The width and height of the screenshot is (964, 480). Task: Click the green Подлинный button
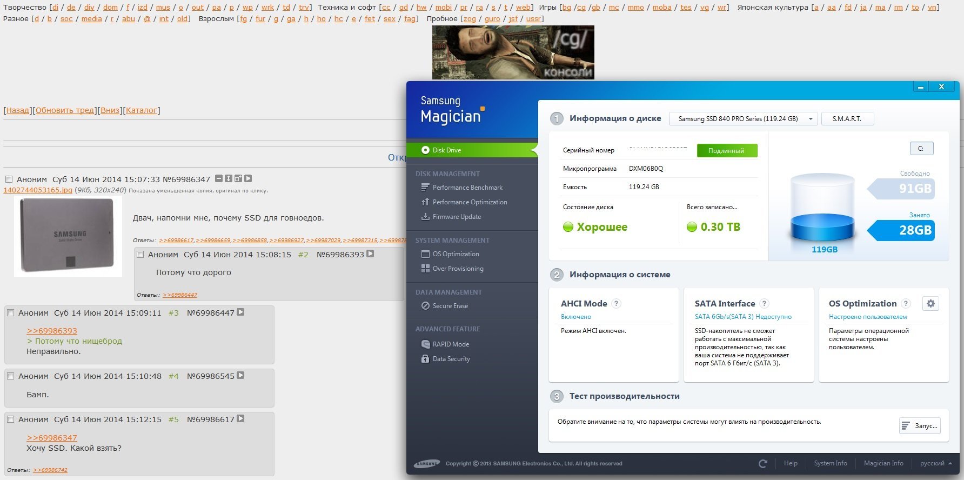727,151
